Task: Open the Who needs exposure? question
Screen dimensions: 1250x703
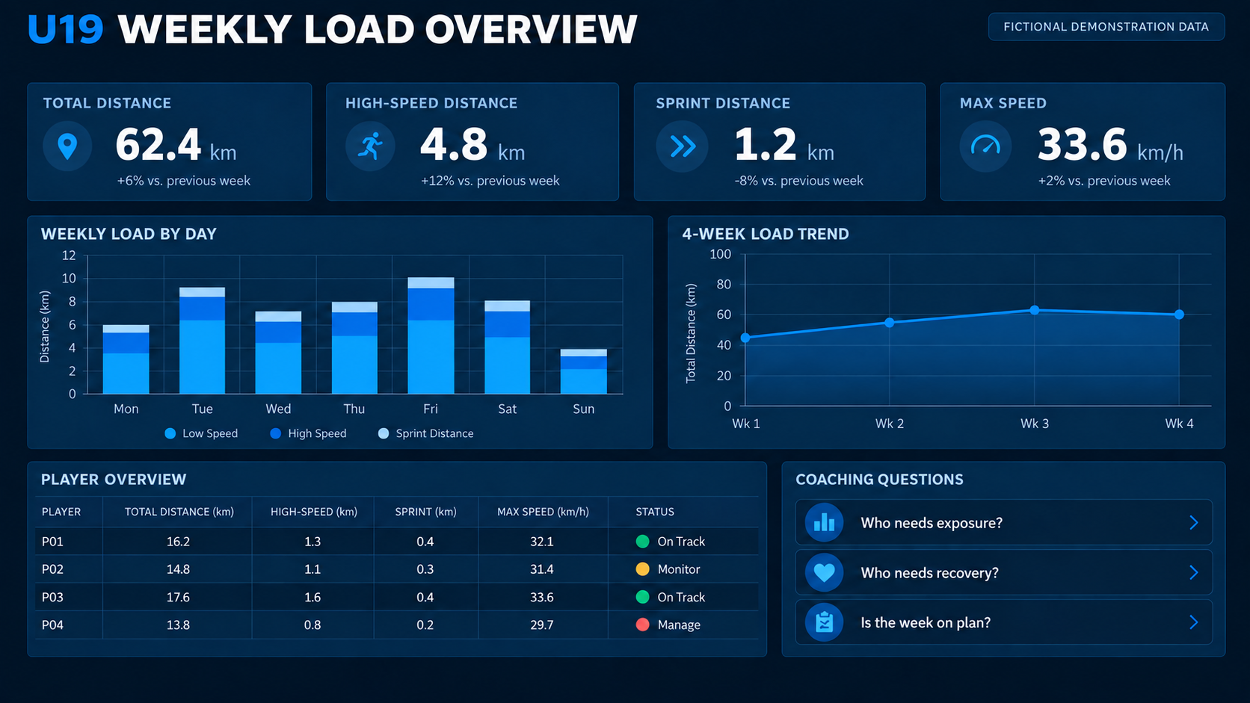Action: 1004,522
